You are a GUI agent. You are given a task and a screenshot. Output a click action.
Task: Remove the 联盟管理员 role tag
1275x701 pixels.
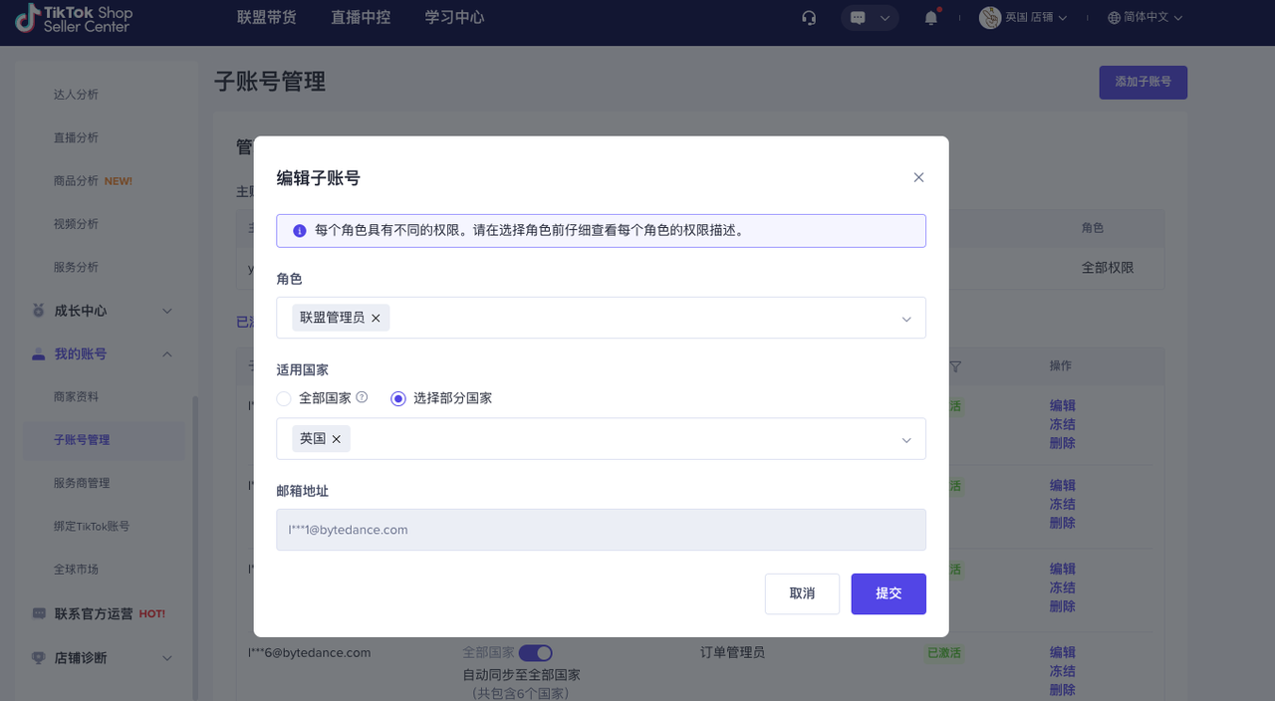[376, 318]
